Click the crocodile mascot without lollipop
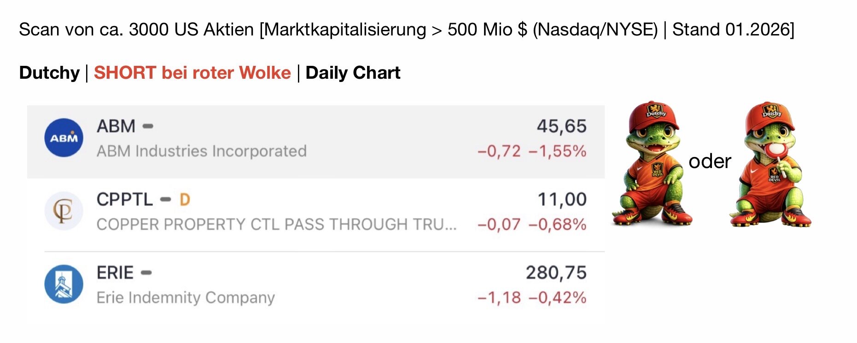The image size is (857, 343). tap(652, 163)
